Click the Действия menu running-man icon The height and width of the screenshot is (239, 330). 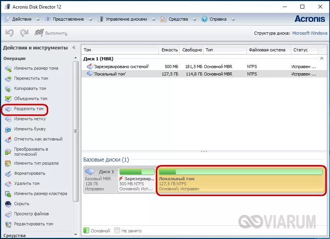(x=7, y=19)
